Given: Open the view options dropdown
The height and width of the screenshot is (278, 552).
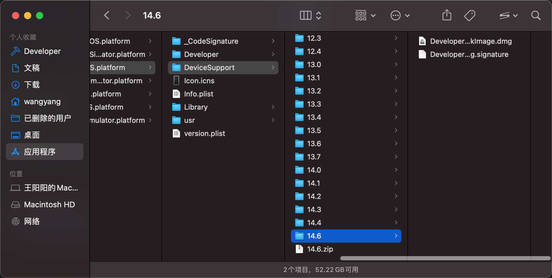Looking at the screenshot, I should pos(310,15).
